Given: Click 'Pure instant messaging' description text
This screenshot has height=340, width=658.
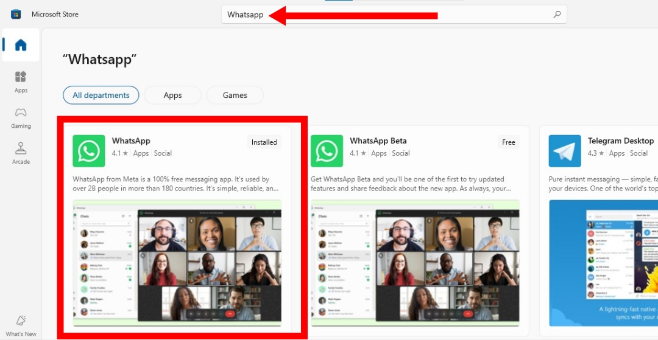Looking at the screenshot, I should 603,184.
